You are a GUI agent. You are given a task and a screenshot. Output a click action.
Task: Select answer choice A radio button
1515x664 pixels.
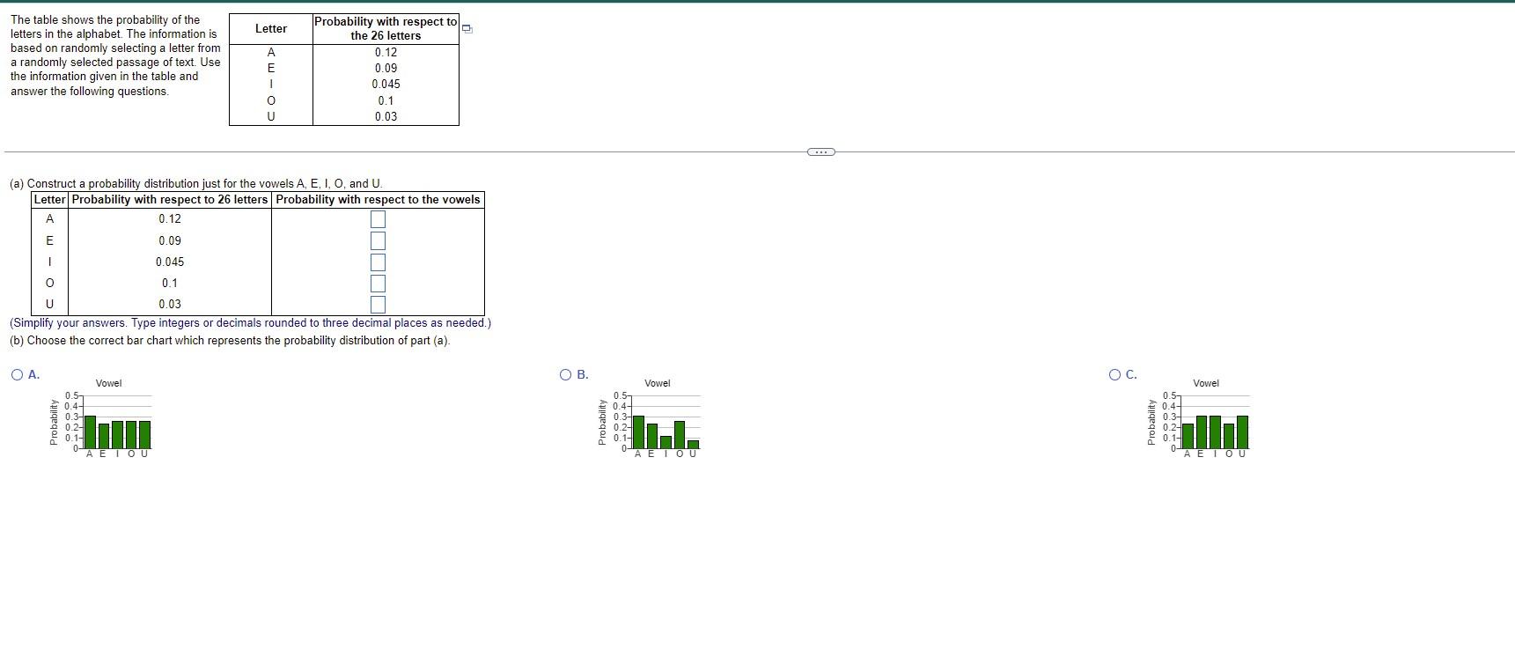(18, 374)
